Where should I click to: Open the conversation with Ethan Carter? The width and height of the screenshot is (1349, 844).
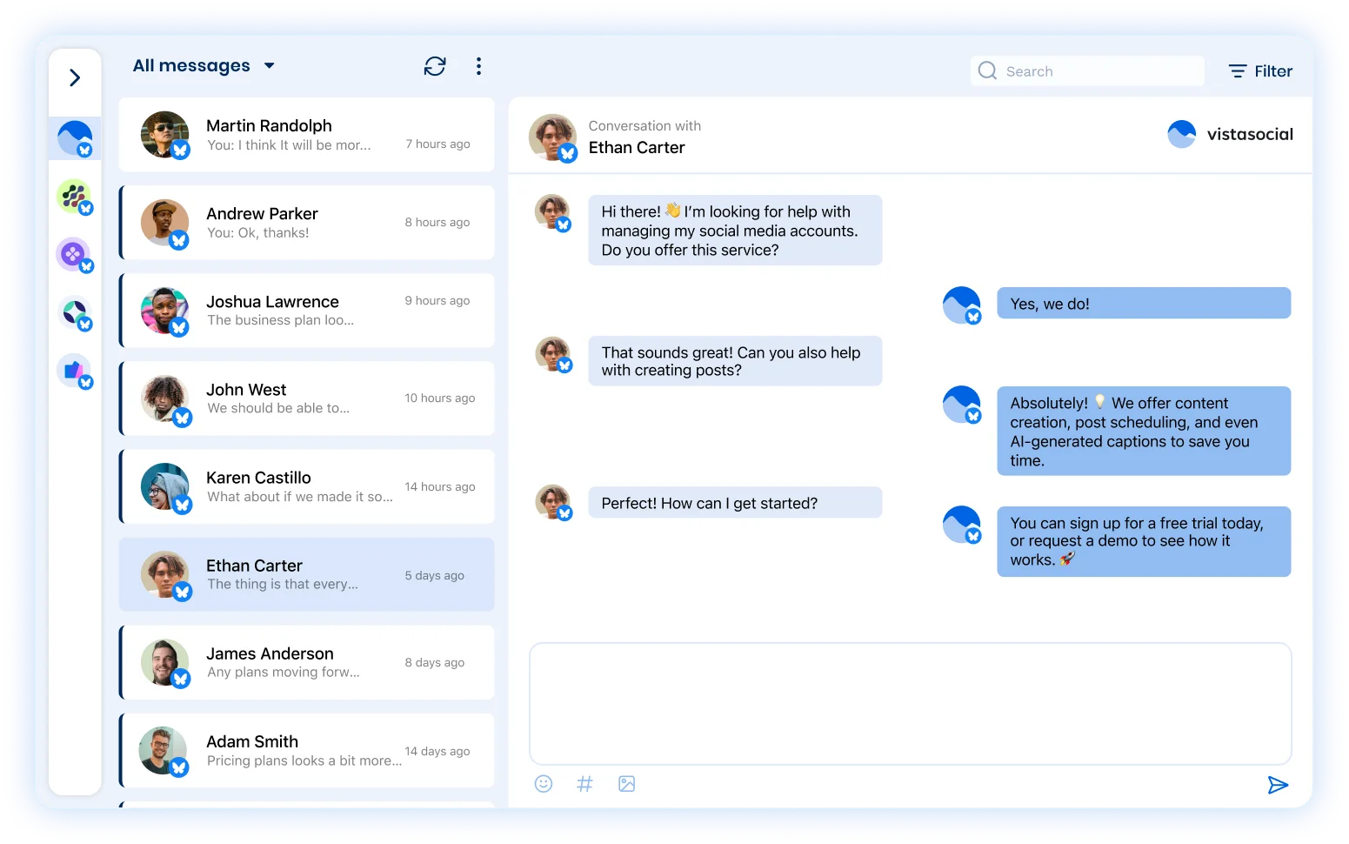[x=306, y=574]
